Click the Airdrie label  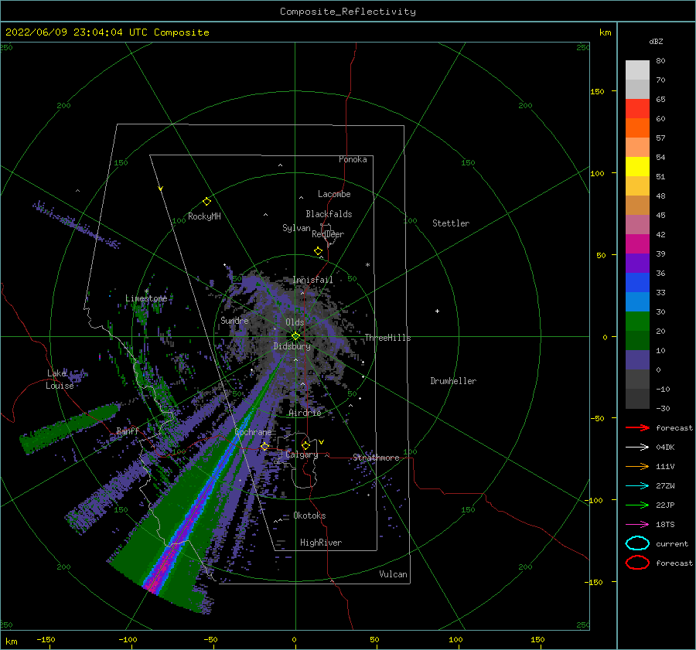[305, 413]
